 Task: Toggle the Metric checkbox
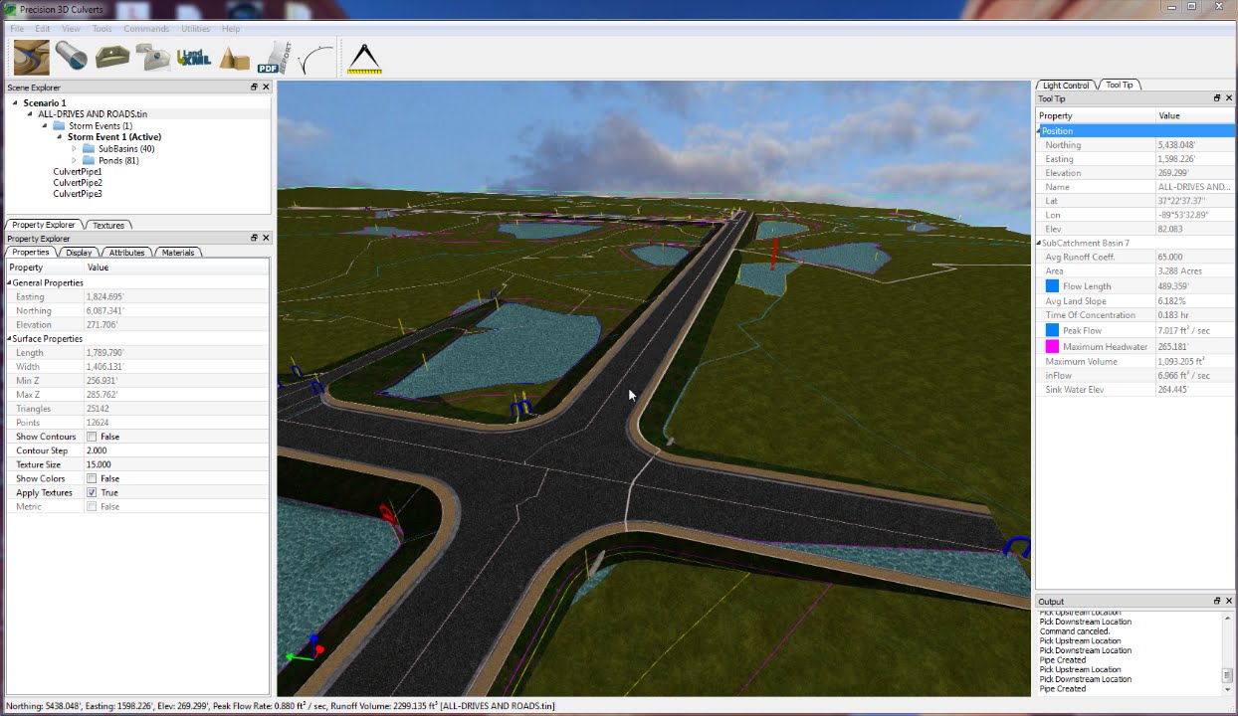(92, 506)
